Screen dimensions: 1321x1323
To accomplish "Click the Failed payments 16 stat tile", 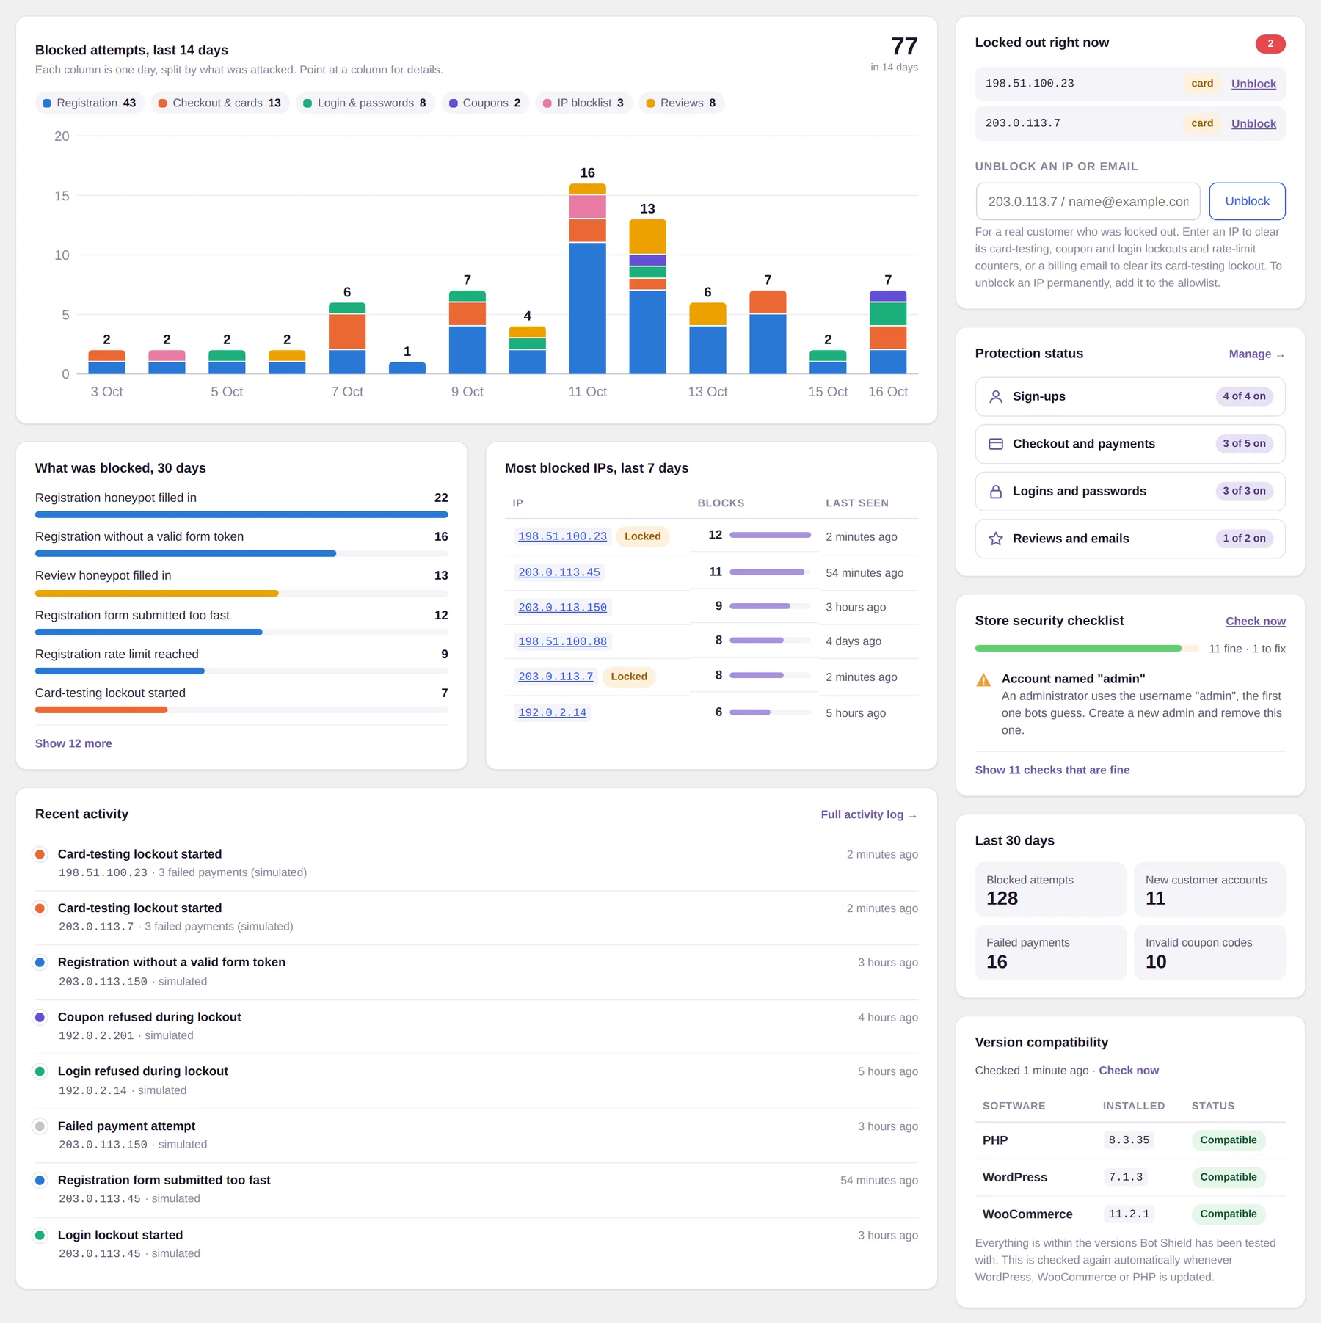I will (1050, 952).
